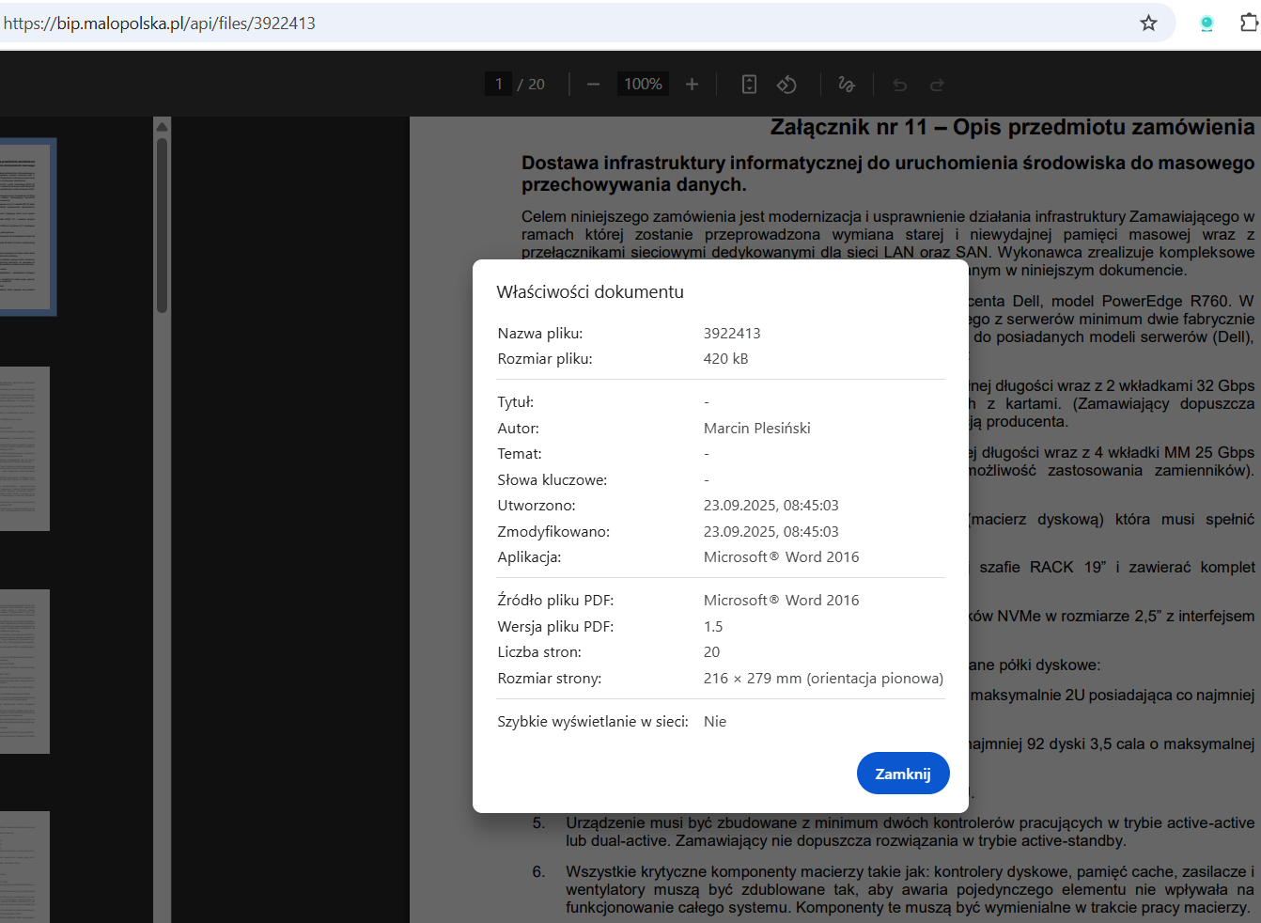Select the third page thumbnail
Image resolution: width=1261 pixels, height=923 pixels.
click(x=23, y=671)
